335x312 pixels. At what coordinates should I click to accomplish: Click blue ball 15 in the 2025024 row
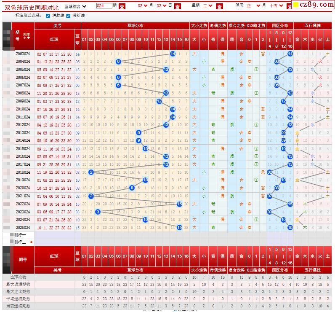pos(179,227)
